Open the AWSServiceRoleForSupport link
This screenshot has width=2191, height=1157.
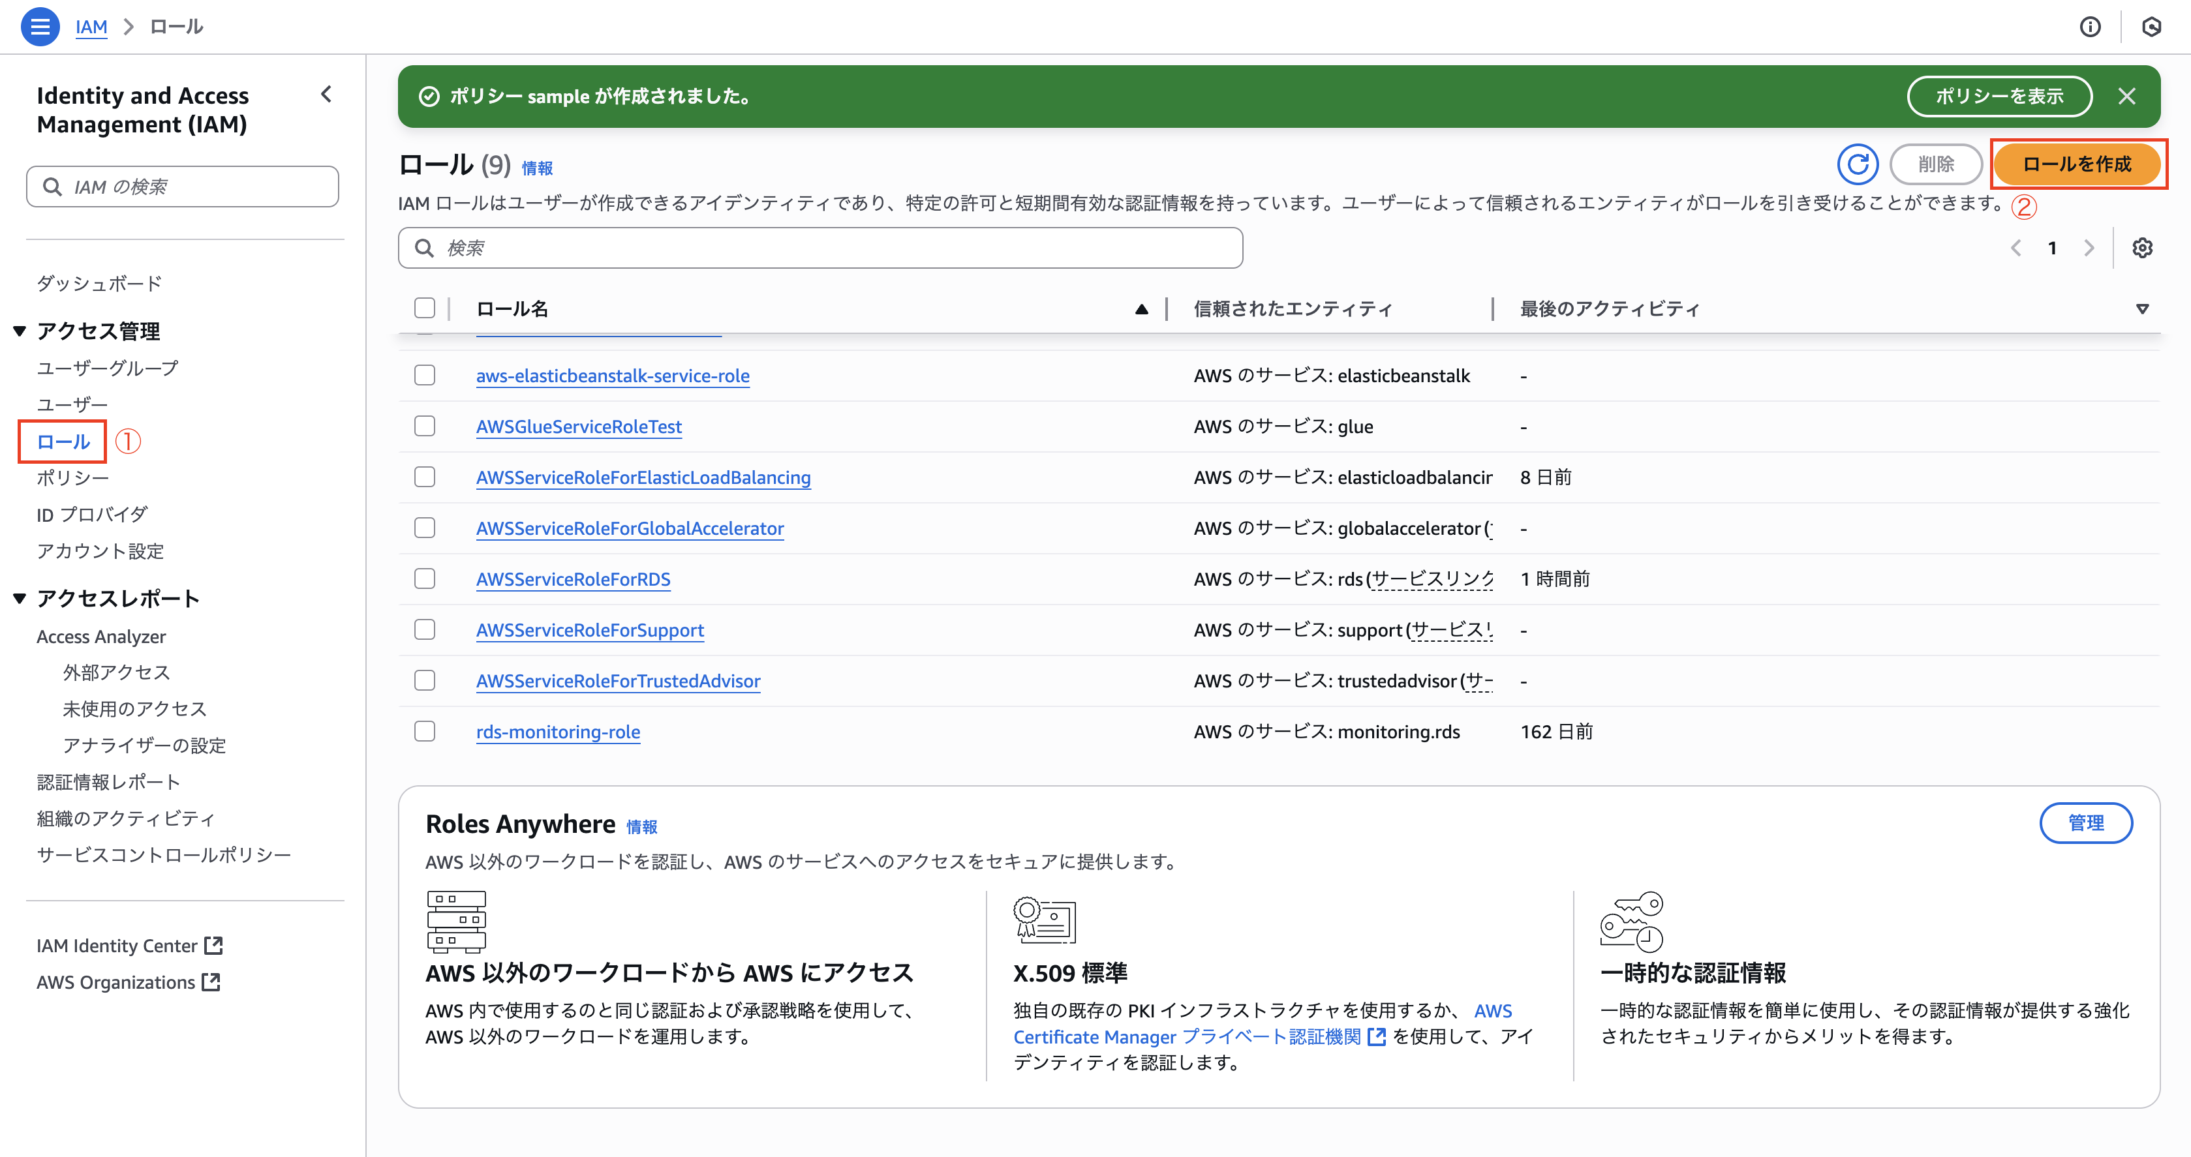tap(589, 630)
